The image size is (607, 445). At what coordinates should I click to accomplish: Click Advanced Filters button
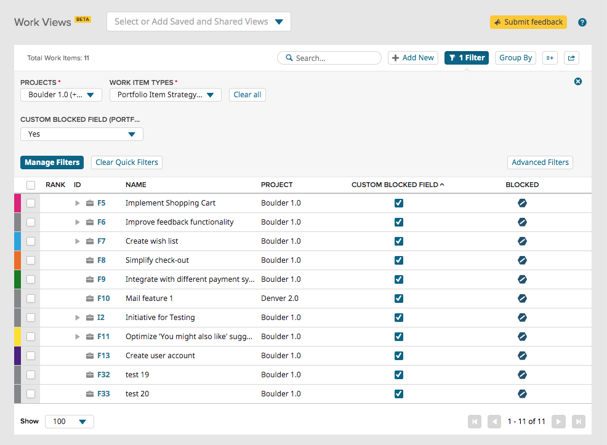coord(540,162)
